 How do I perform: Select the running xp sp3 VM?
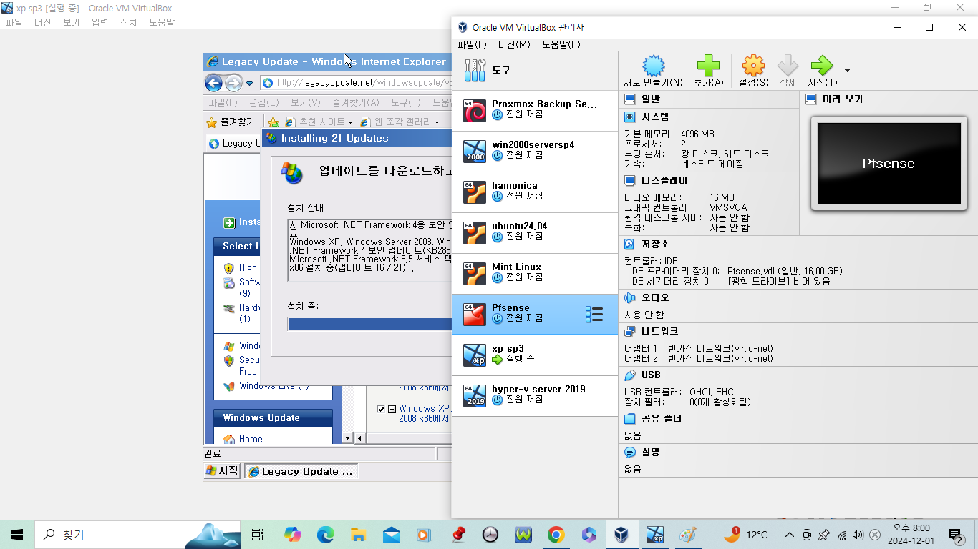click(535, 355)
